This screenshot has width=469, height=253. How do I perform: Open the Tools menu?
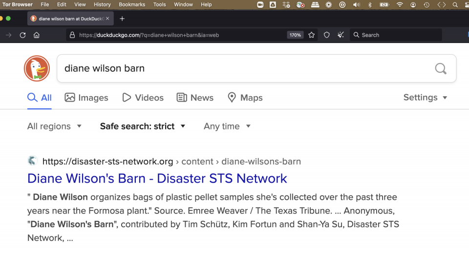(159, 4)
